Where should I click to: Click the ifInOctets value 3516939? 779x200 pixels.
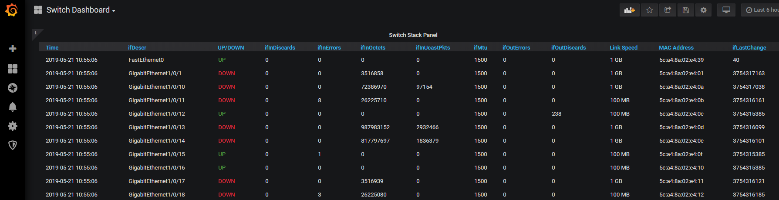tap(372, 181)
